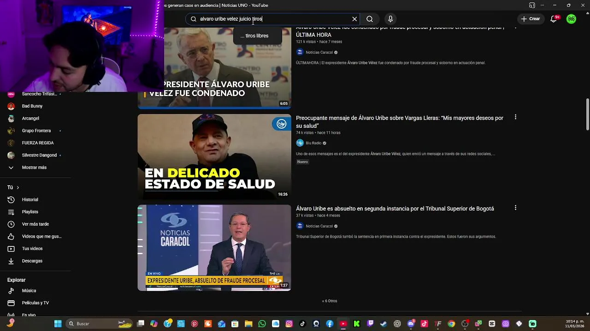
Task: Open CapCut from the taskbar
Action: pos(492,324)
